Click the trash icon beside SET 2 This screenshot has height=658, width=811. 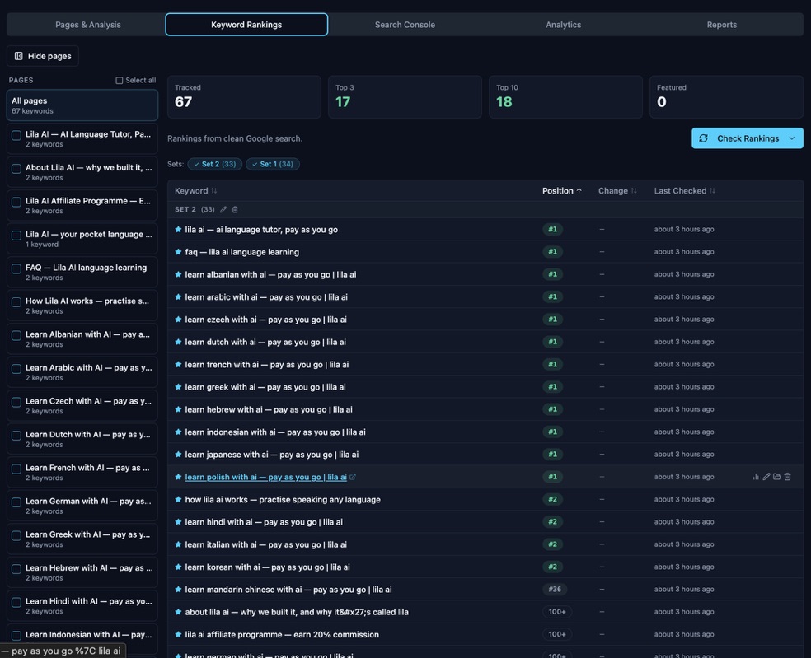click(235, 209)
